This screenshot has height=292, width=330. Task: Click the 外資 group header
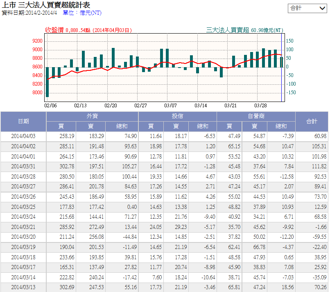coord(92,116)
